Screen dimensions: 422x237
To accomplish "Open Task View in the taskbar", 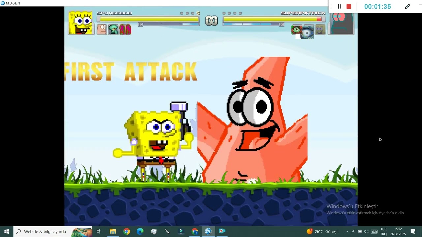I will (x=99, y=231).
